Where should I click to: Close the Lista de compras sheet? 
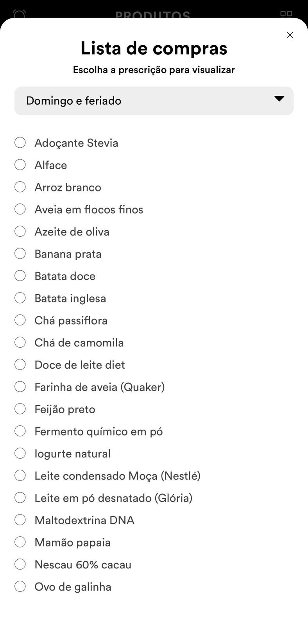pos(290,35)
